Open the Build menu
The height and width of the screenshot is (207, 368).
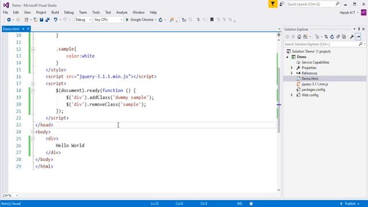[55, 13]
